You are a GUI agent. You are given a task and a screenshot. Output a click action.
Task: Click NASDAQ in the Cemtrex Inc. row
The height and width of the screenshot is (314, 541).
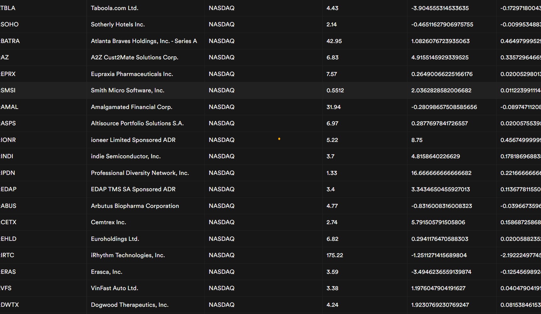(x=221, y=222)
